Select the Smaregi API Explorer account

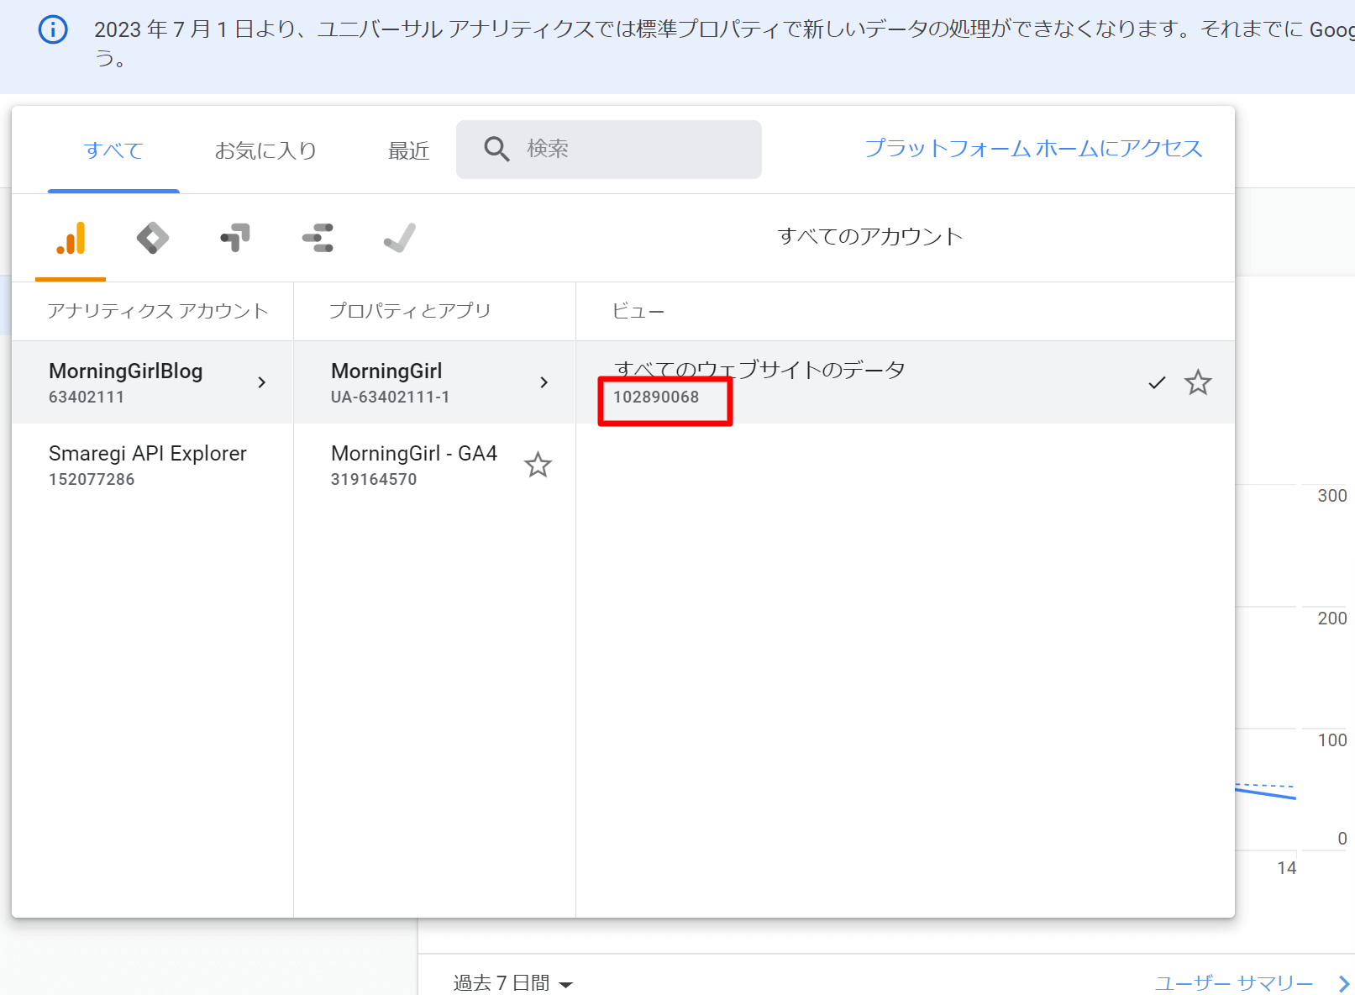click(153, 465)
